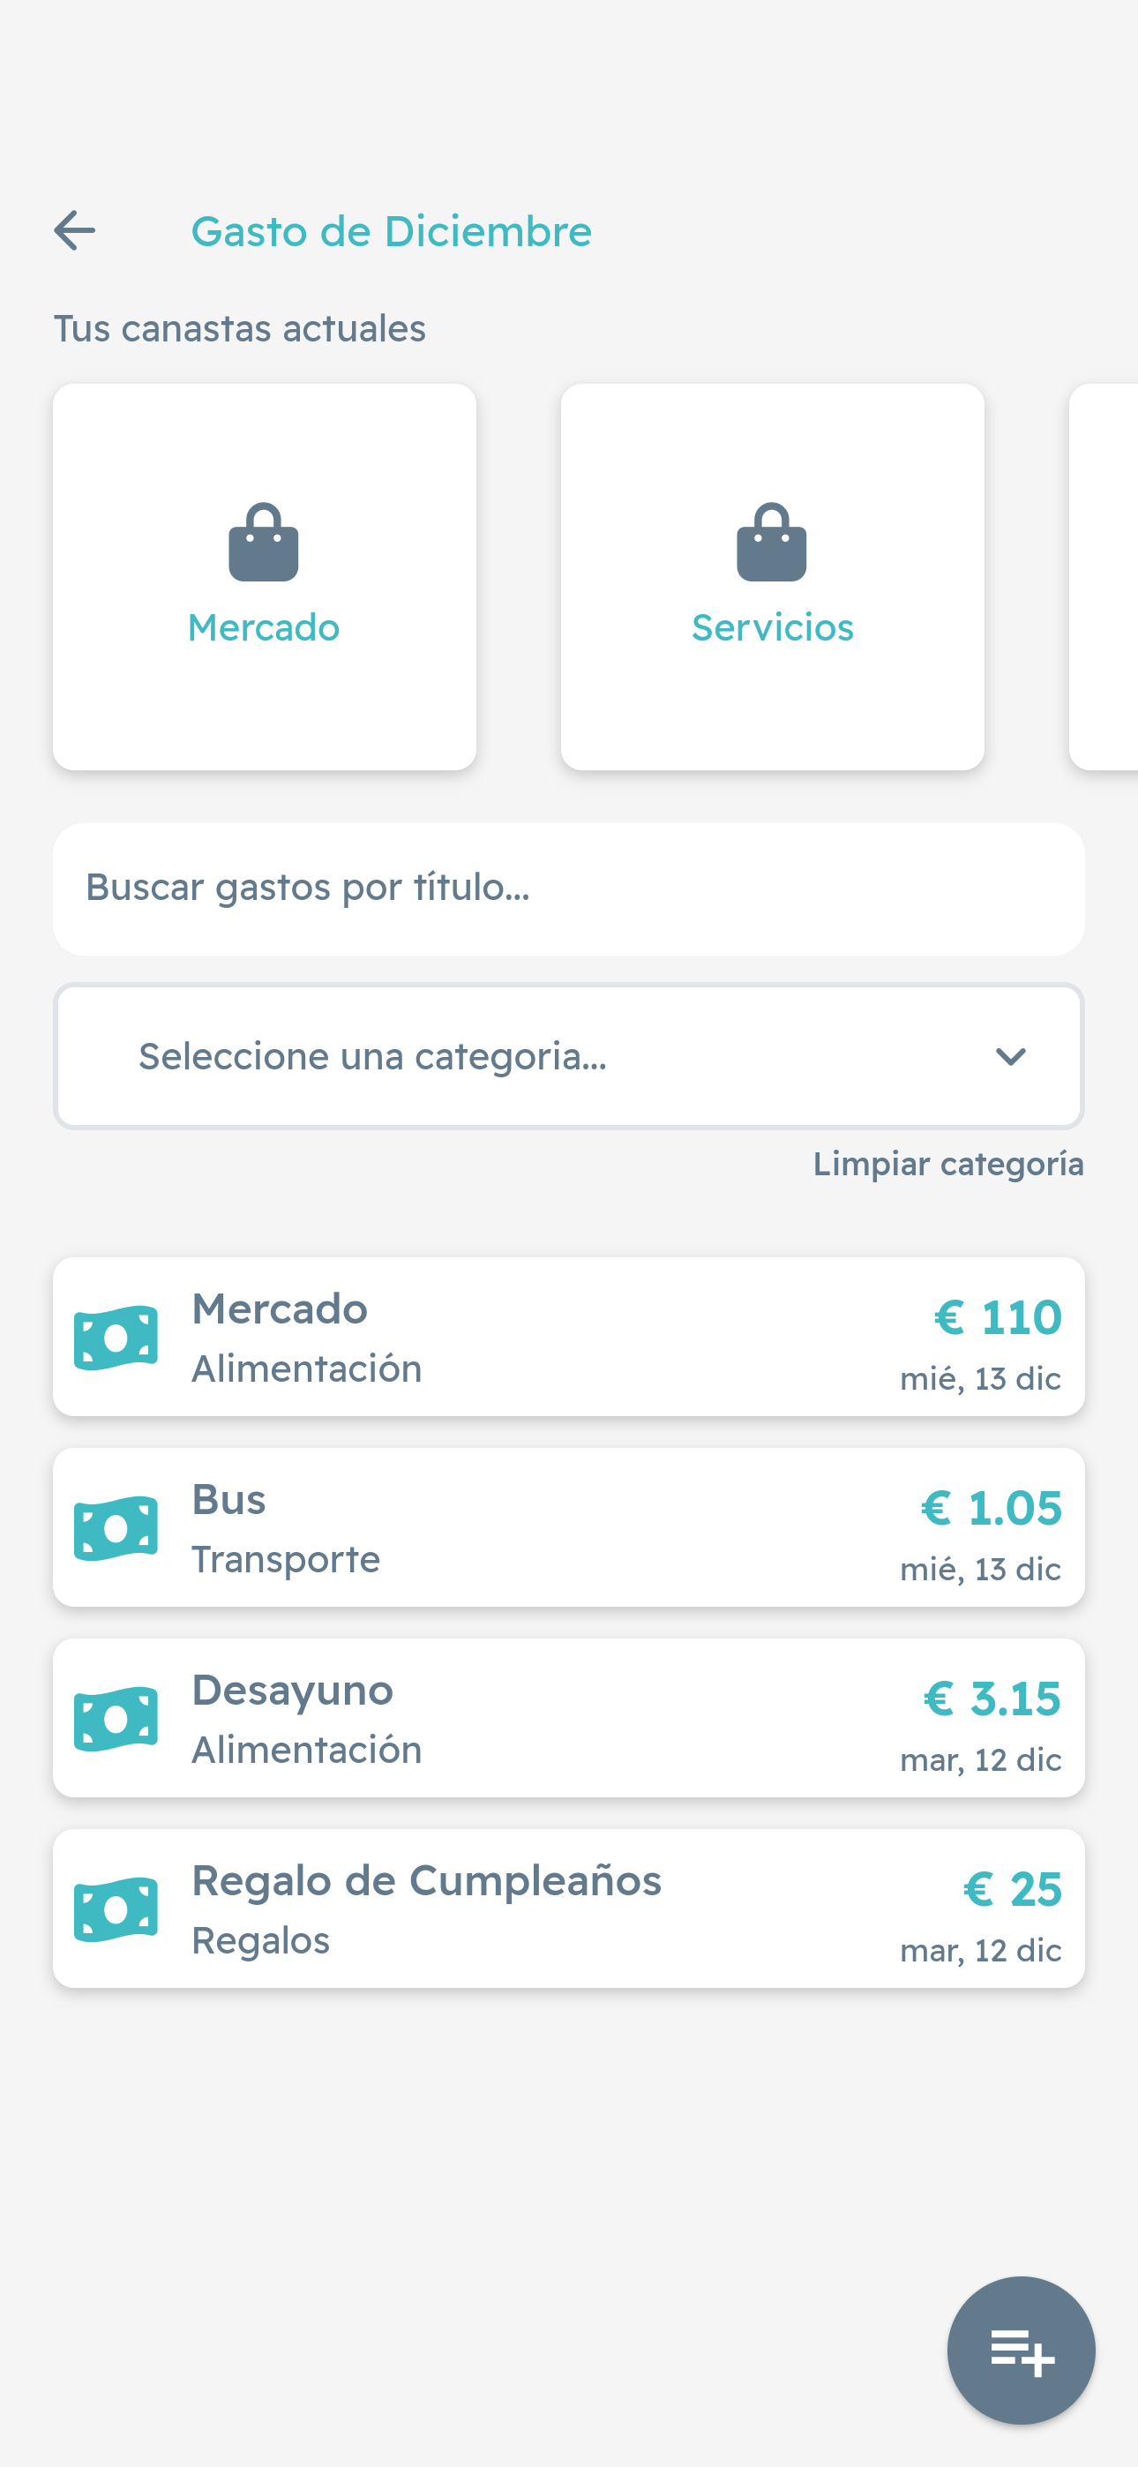Tap the Gasto de Diciembre title
Image resolution: width=1138 pixels, height=2467 pixels.
[x=391, y=232]
